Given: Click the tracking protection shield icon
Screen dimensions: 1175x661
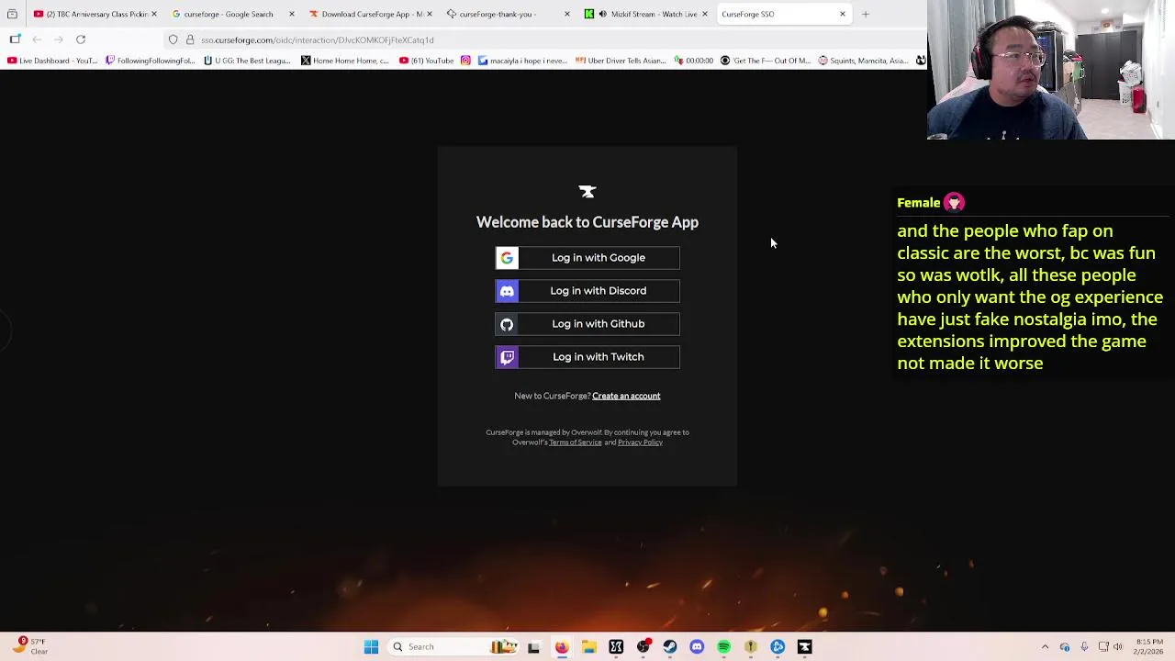Looking at the screenshot, I should (173, 39).
